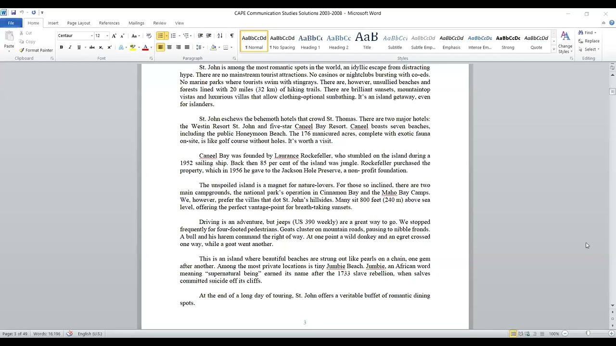The image size is (616, 346).
Task: Align text to the right
Action: pyautogui.click(x=179, y=47)
